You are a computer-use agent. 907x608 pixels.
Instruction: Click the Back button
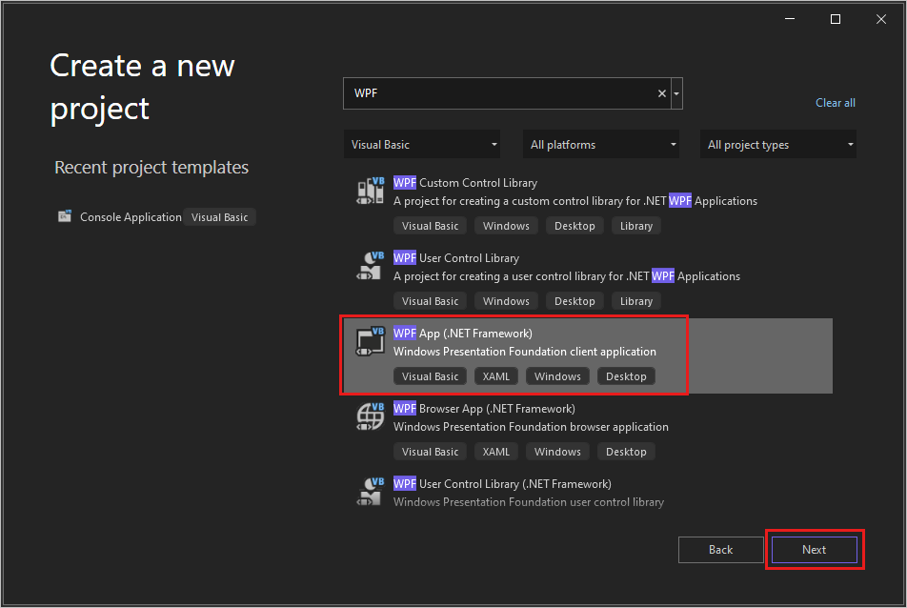tap(720, 550)
